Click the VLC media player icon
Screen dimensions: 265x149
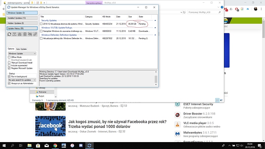pos(177,124)
